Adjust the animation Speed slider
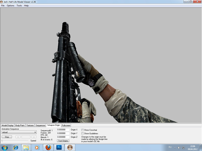The image size is (202, 151). (15, 141)
